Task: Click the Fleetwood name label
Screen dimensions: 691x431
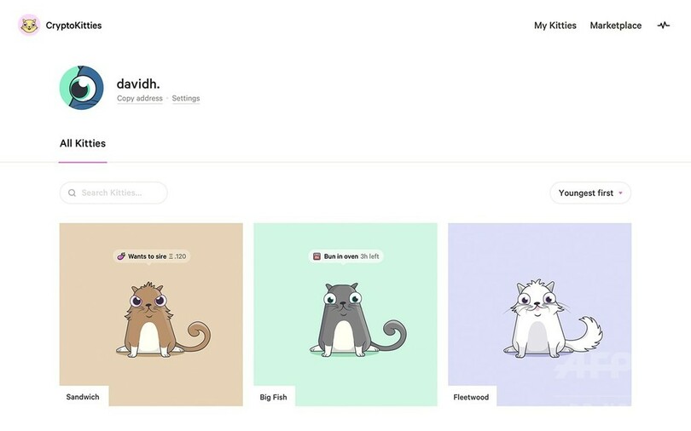Action: (x=471, y=397)
